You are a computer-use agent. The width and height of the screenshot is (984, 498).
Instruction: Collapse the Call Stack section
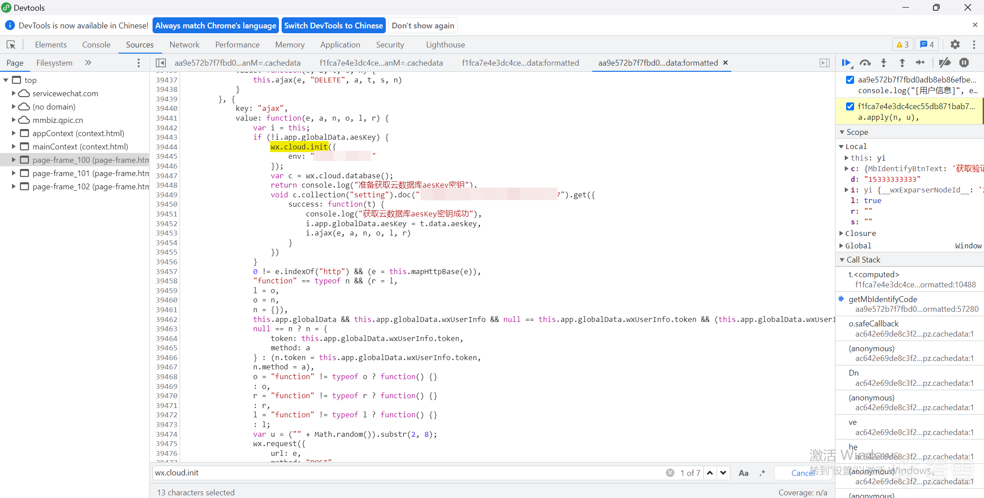pos(842,260)
